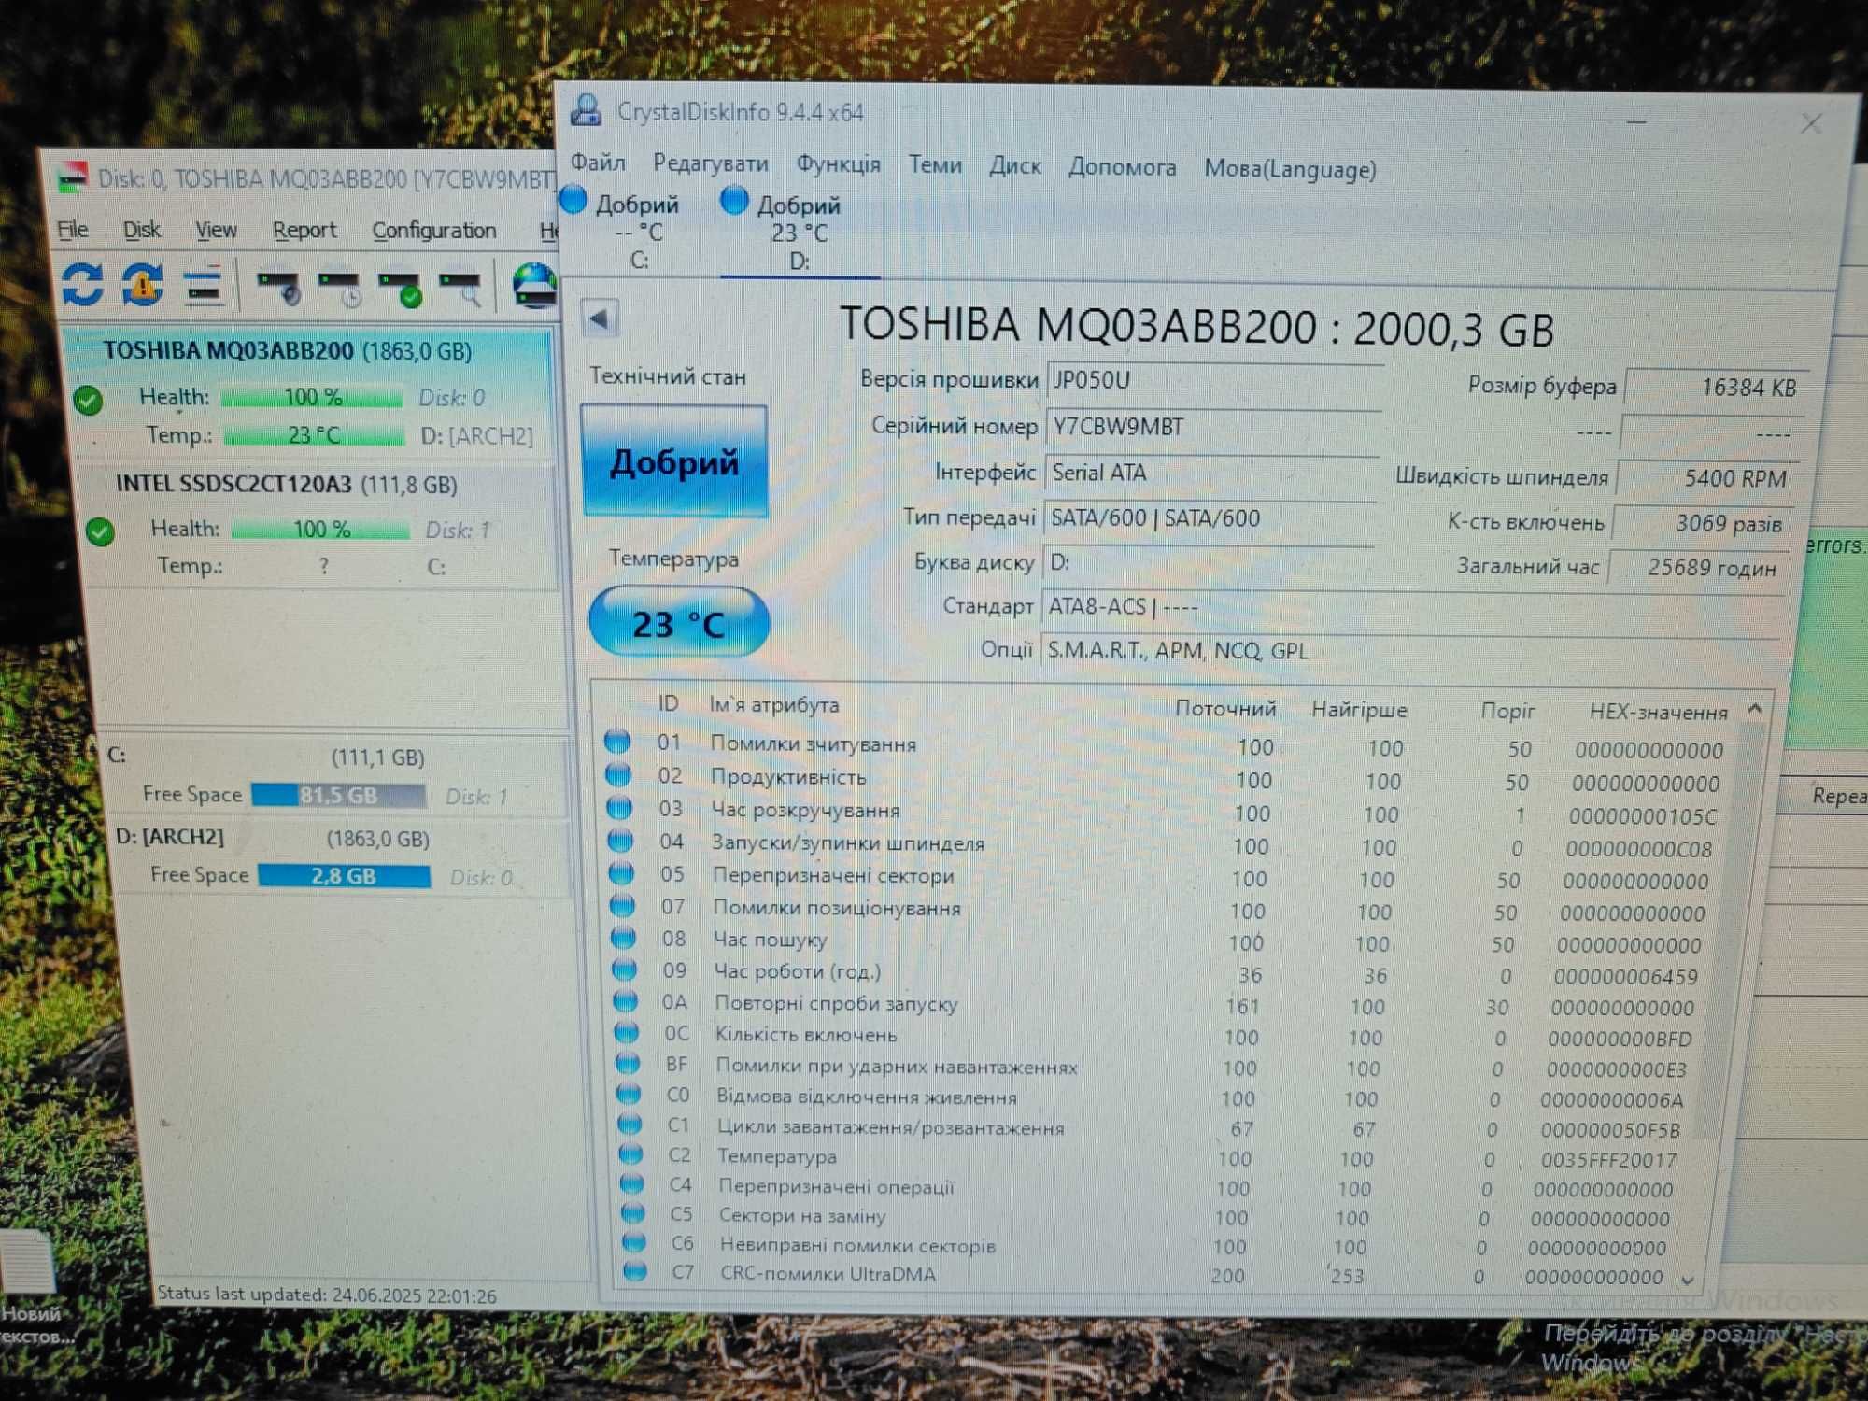
Task: Click the 23 °C temperature button
Action: point(679,622)
